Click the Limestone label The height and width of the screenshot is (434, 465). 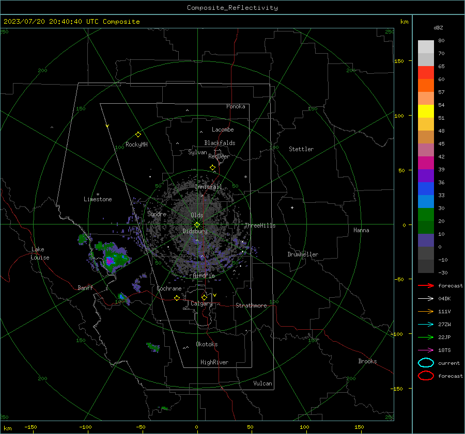click(98, 199)
